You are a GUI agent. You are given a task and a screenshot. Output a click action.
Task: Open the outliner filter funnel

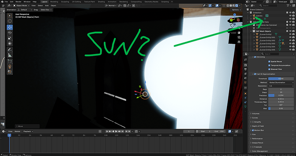pyautogui.click(x=288, y=6)
